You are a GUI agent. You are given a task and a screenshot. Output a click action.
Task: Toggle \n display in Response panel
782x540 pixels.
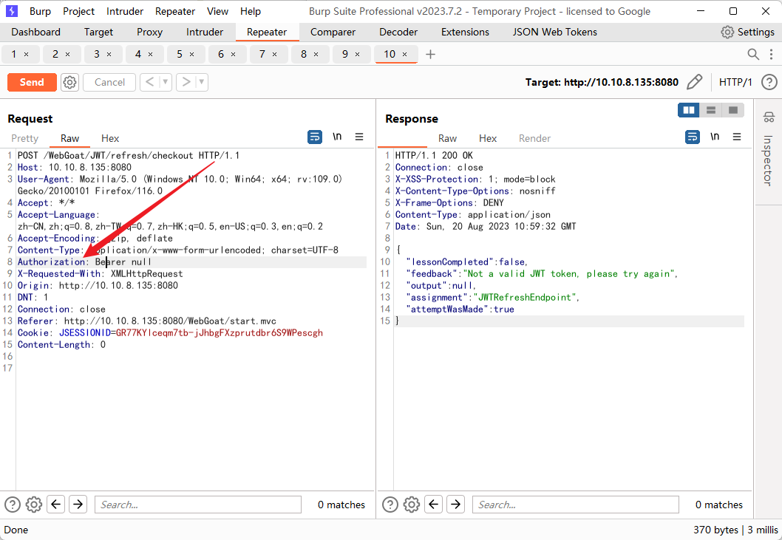tap(715, 137)
